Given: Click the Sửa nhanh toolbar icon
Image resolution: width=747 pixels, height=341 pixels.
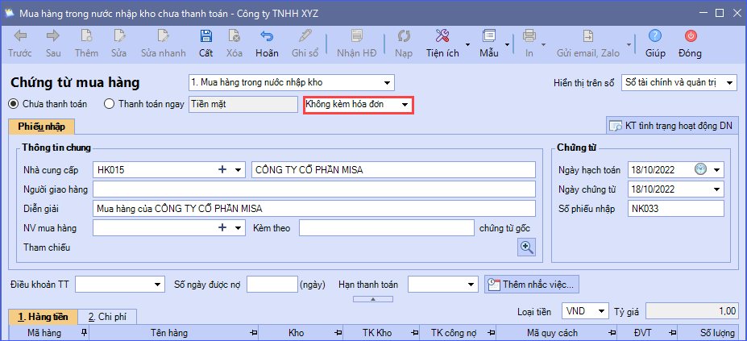Looking at the screenshot, I should click(x=163, y=35).
